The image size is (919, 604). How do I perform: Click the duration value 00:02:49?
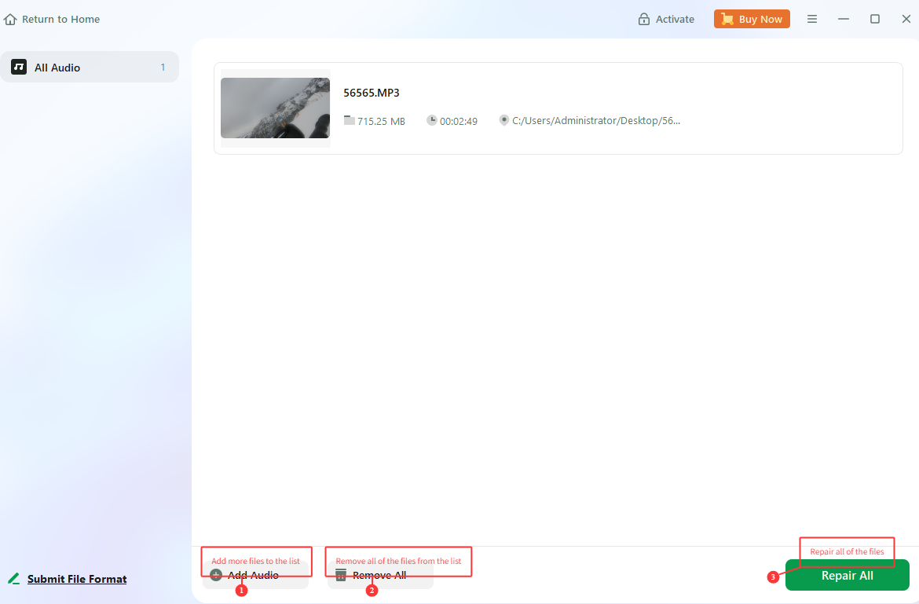[459, 121]
